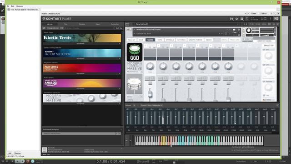The height and width of the screenshot is (164, 291).
Task: Select the Toms page tab
Action: 160,40
